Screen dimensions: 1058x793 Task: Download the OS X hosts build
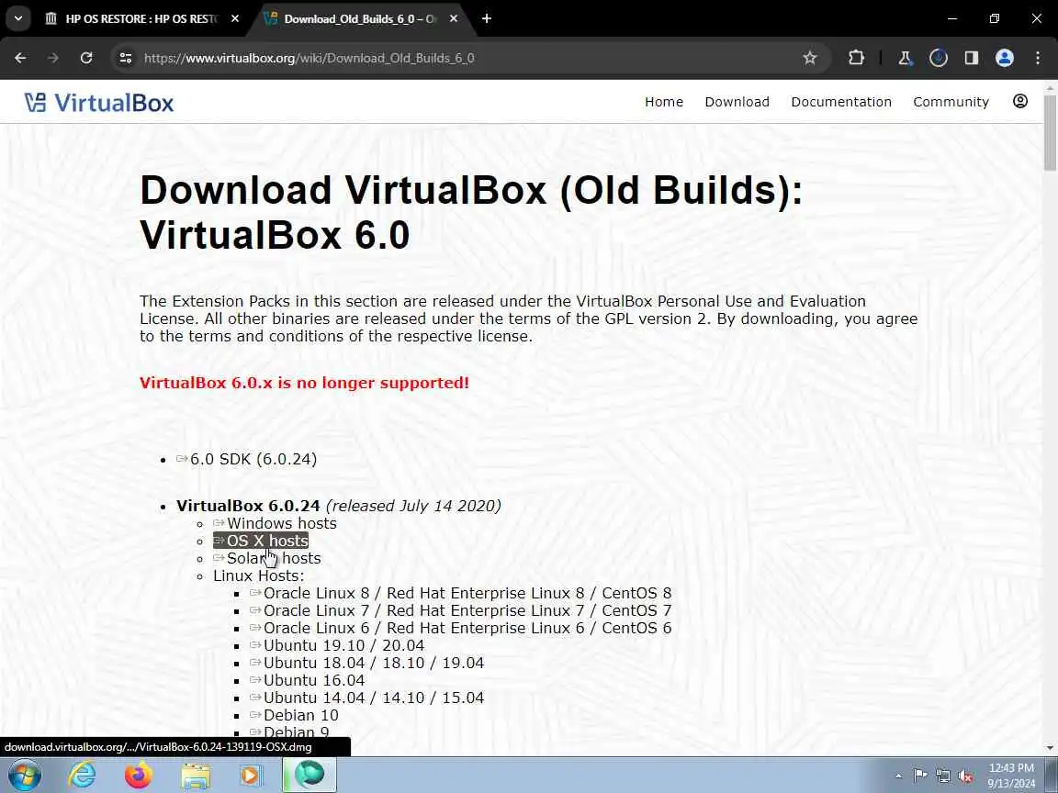tap(261, 541)
